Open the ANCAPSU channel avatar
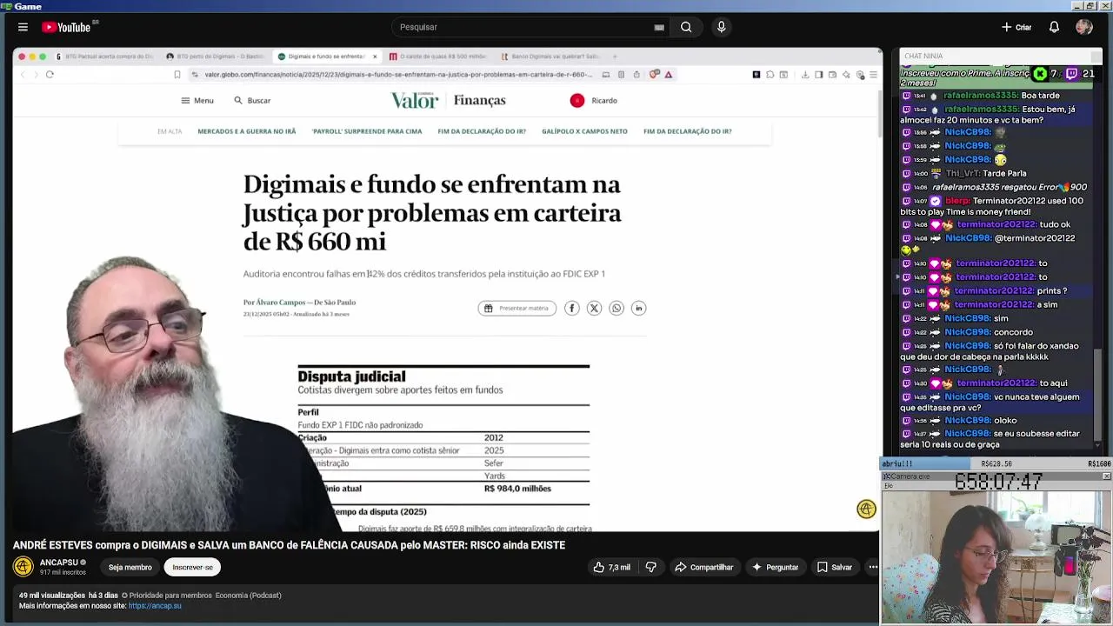This screenshot has width=1113, height=626. click(23, 567)
